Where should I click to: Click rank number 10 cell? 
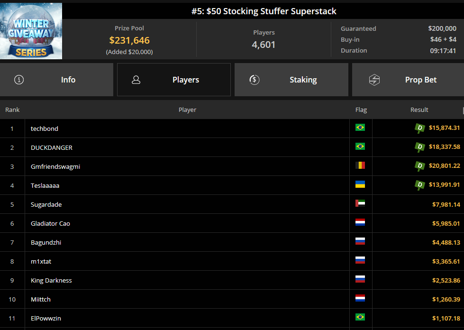pos(12,299)
